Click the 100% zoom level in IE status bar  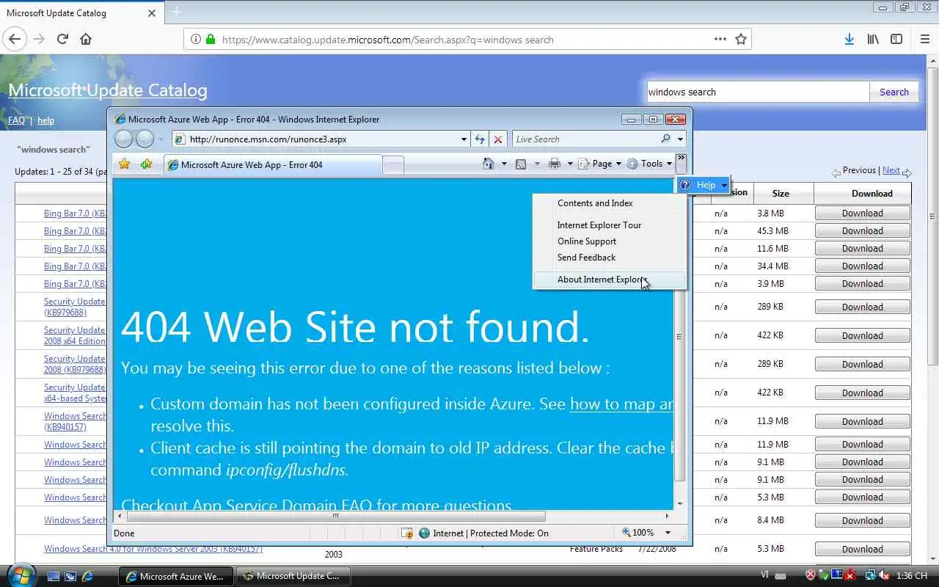point(637,533)
